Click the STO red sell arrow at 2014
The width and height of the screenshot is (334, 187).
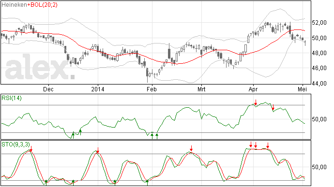pos(98,150)
